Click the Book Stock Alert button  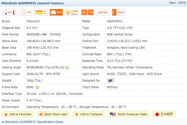53,114
